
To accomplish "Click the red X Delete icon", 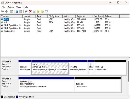I will [x=30, y=11].
